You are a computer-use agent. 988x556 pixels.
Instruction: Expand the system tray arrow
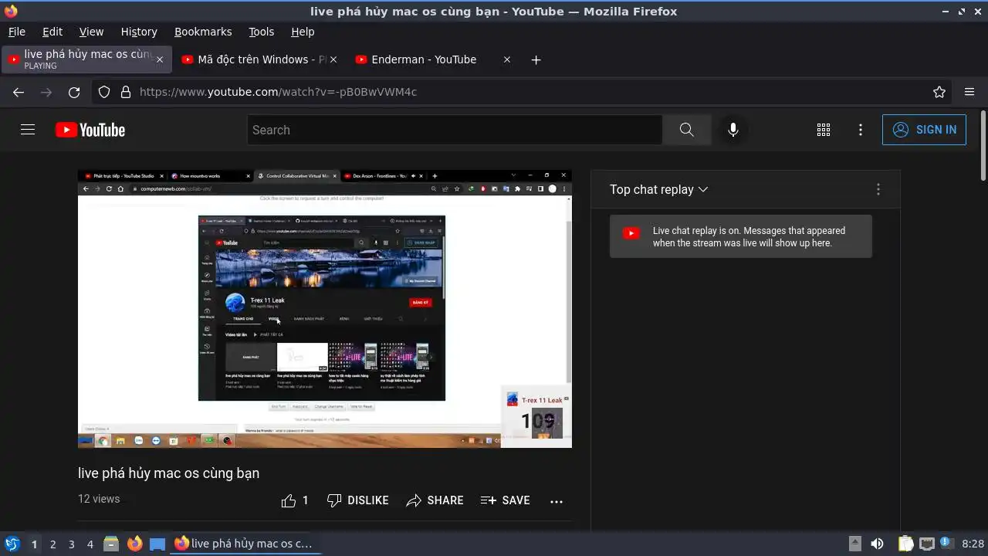[855, 544]
